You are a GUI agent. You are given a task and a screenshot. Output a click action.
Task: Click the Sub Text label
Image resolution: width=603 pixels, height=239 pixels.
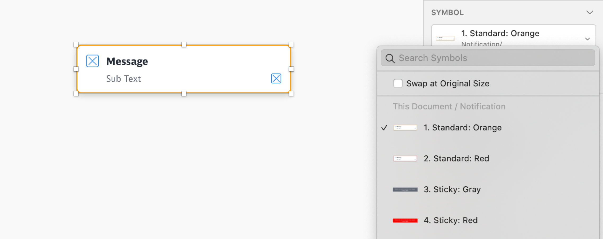point(124,79)
